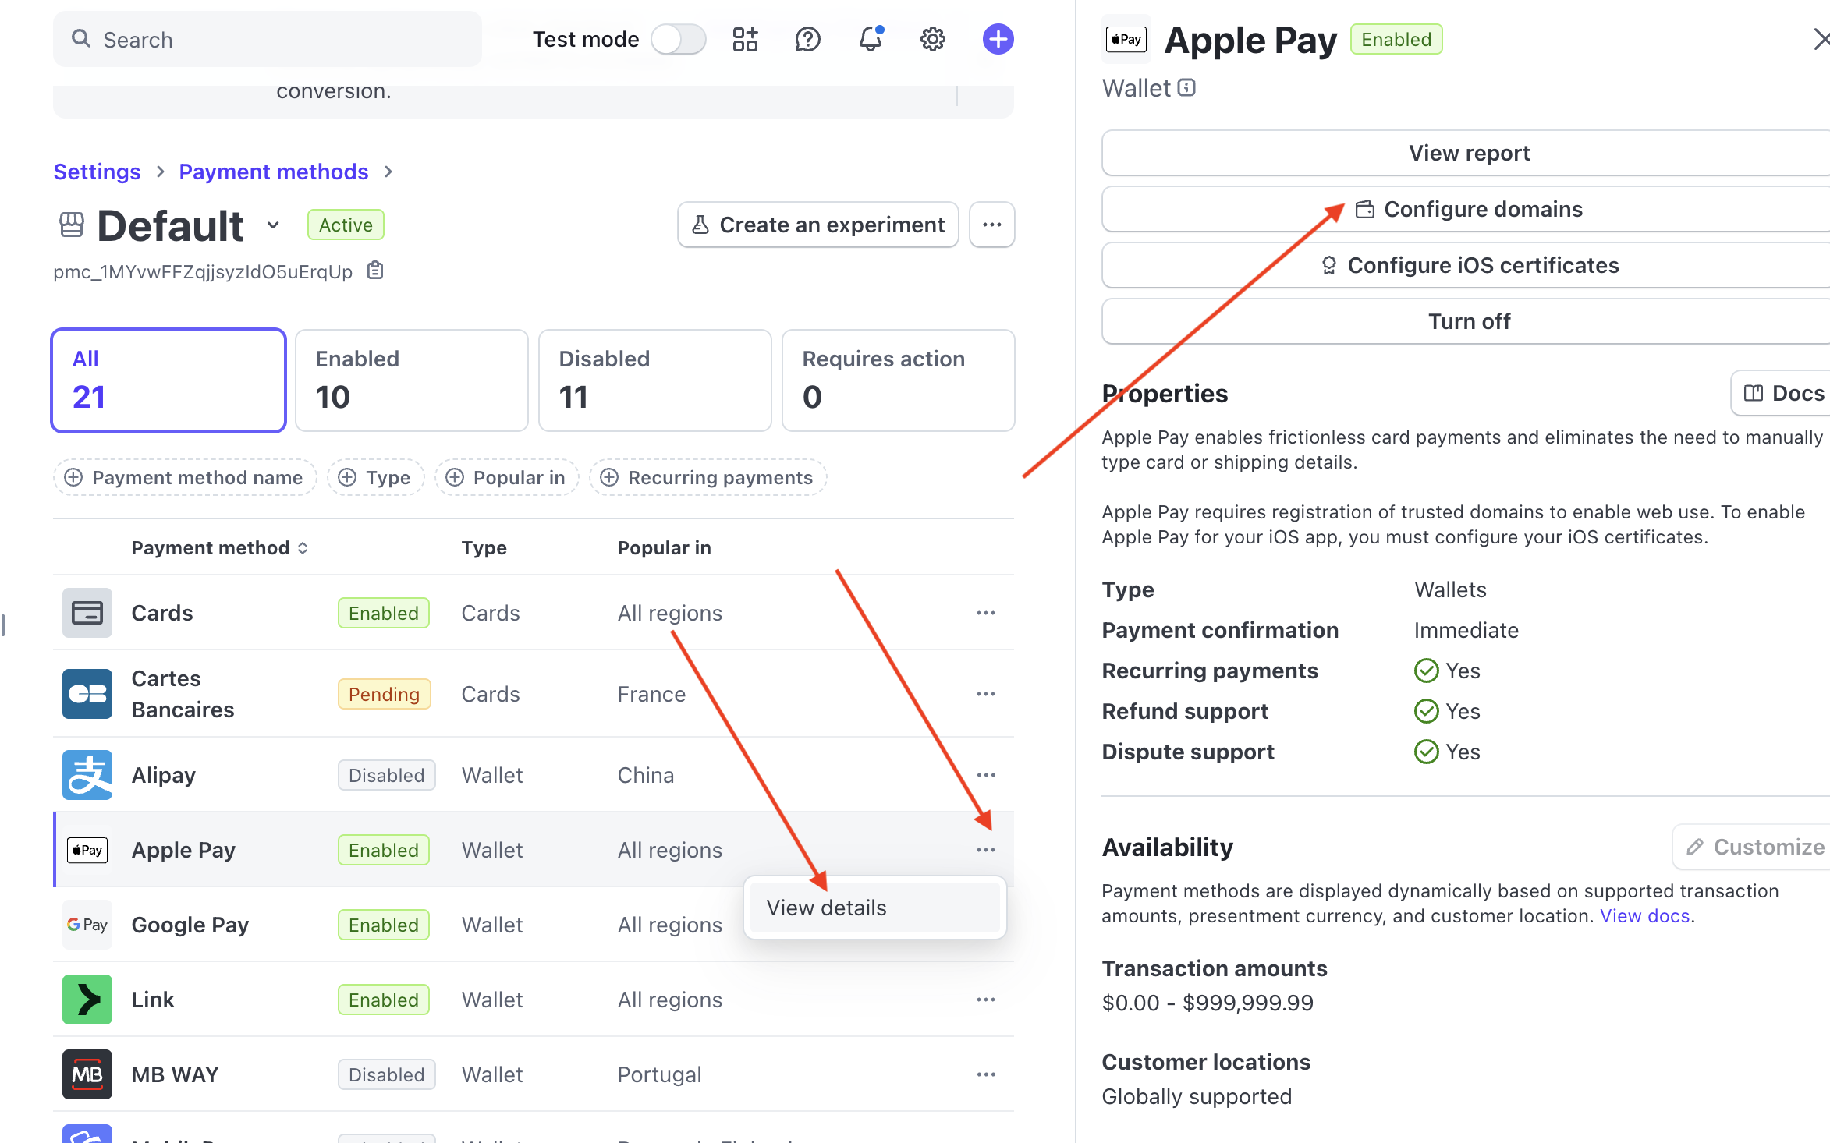
Task: Switch to the Disabled 11 tab
Action: (x=655, y=380)
